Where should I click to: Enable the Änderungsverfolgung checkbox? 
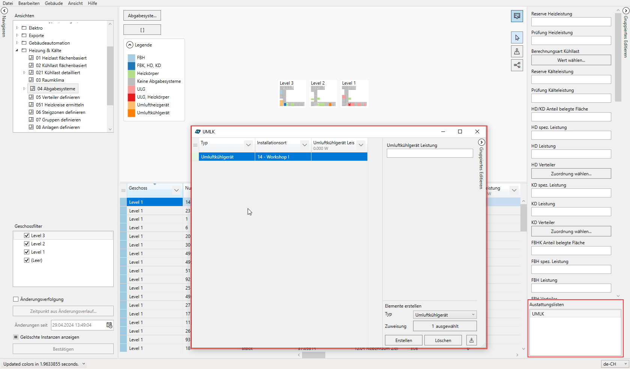point(16,299)
